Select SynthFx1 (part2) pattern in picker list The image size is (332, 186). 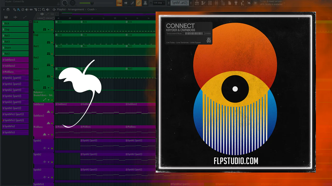coord(15,120)
